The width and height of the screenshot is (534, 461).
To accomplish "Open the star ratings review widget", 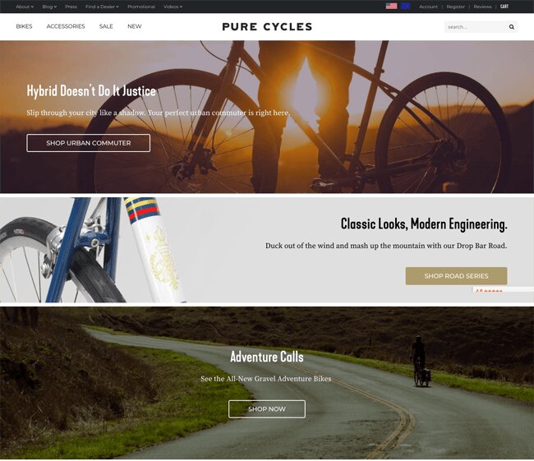I will 503,289.
